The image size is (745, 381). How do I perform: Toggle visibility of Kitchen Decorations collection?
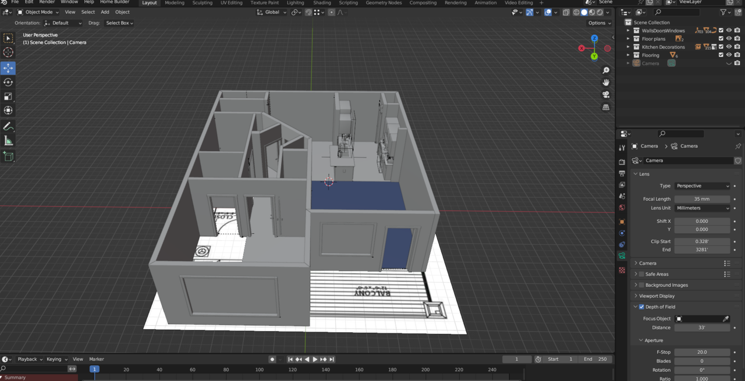[729, 47]
